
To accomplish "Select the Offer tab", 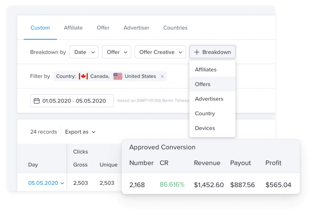I will [x=103, y=28].
